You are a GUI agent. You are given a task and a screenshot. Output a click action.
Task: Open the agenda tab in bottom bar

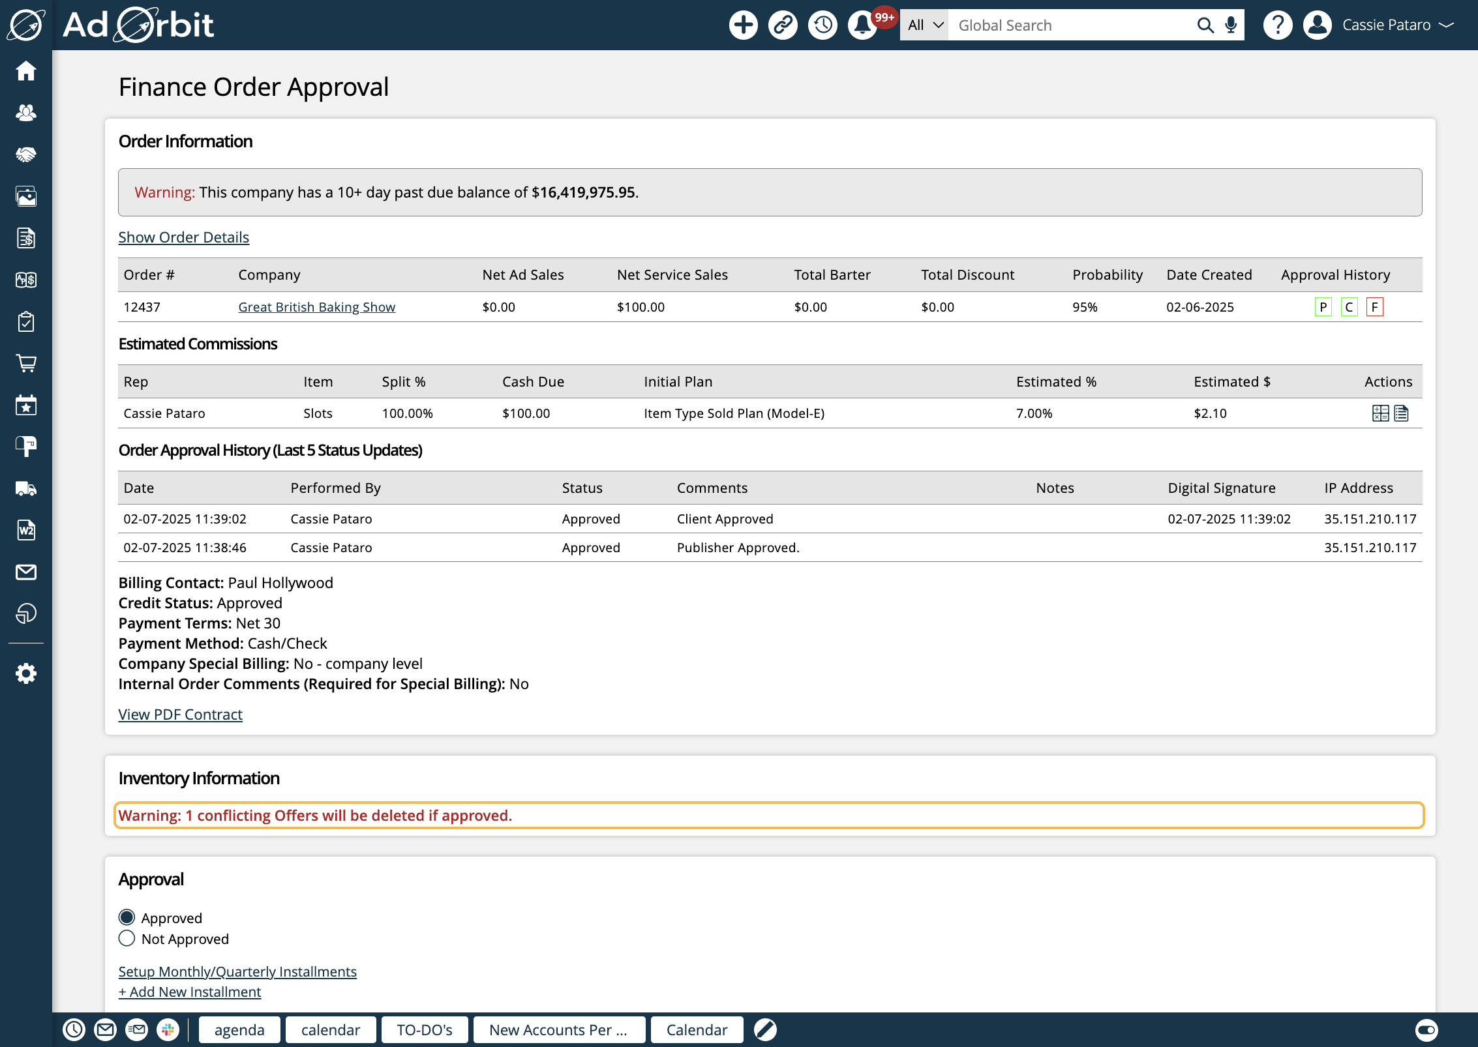pyautogui.click(x=239, y=1030)
